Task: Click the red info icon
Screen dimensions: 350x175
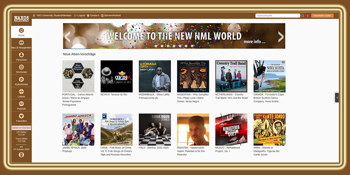Action: click(x=308, y=16)
